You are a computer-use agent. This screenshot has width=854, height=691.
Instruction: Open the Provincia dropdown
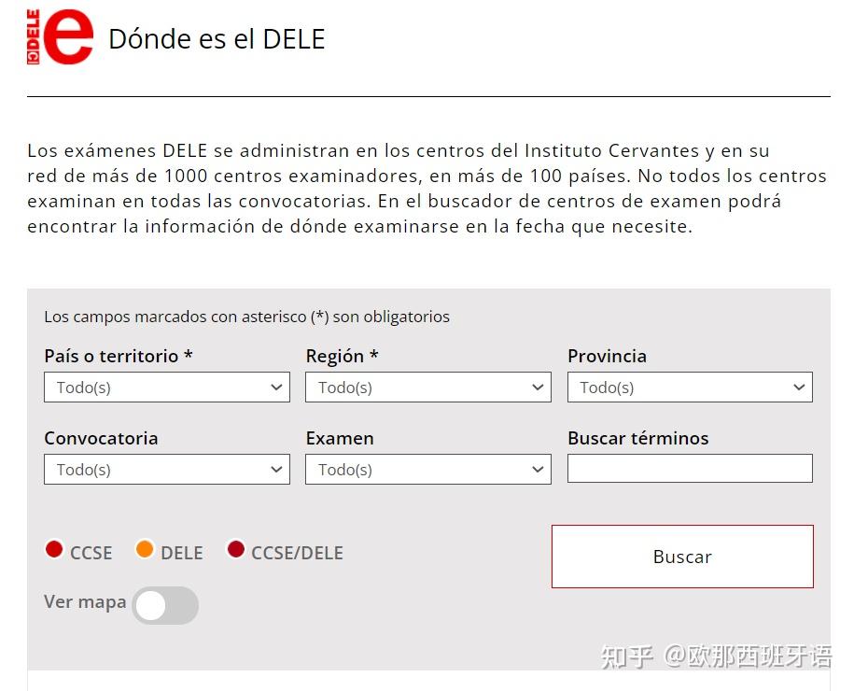coord(690,387)
